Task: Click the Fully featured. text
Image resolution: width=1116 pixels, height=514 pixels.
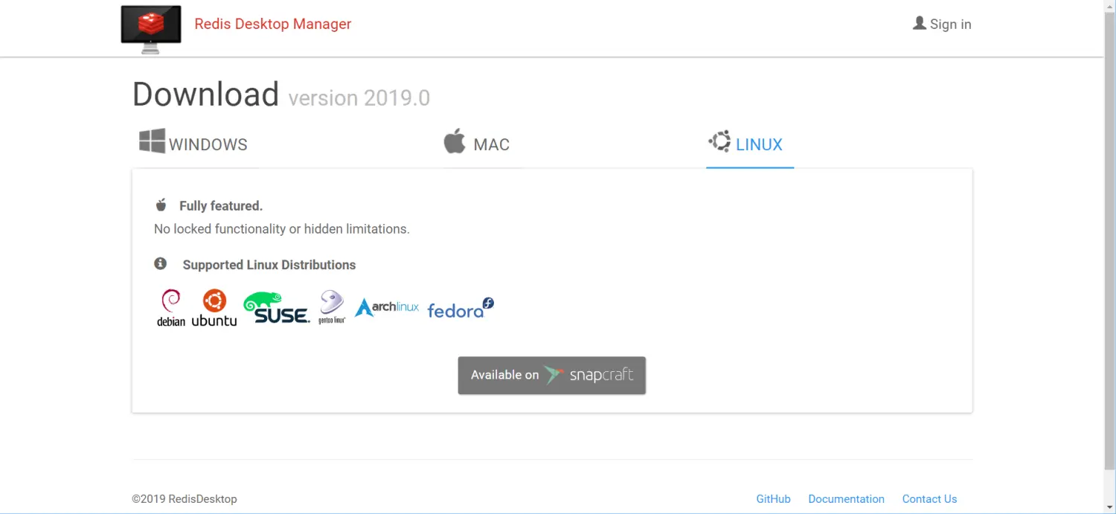Action: coord(221,206)
